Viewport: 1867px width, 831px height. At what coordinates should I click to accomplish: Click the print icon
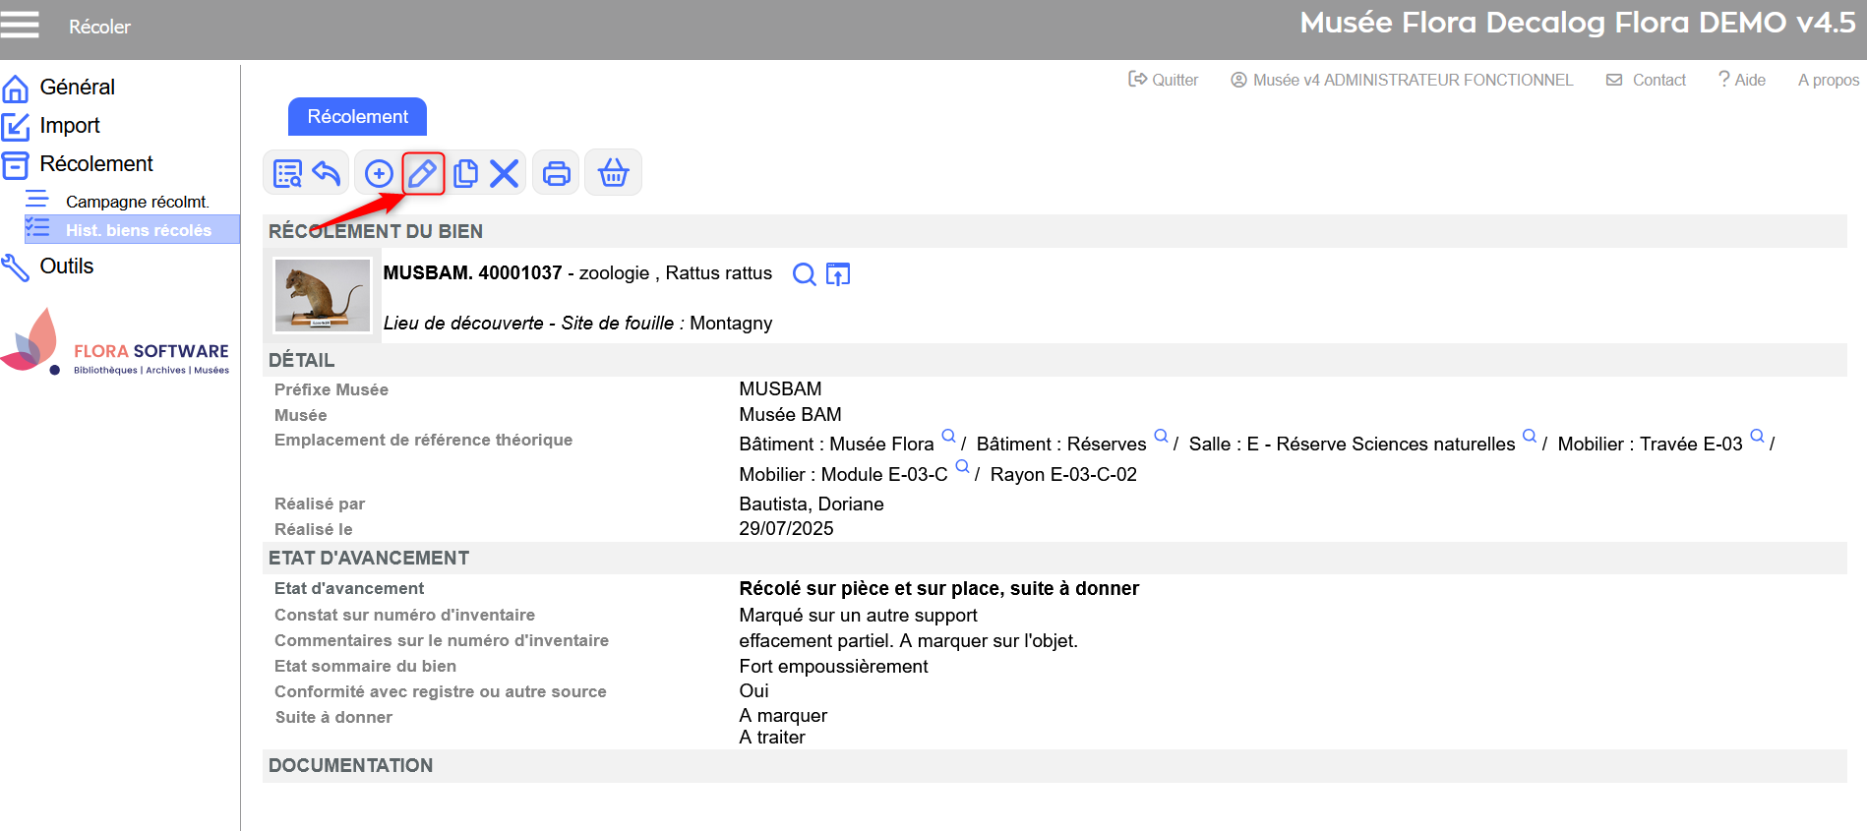pos(557,174)
